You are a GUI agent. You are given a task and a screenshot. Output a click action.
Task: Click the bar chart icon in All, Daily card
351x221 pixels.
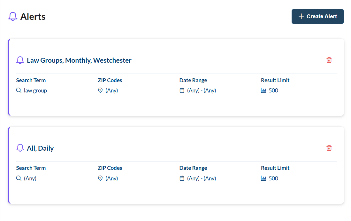point(263,178)
